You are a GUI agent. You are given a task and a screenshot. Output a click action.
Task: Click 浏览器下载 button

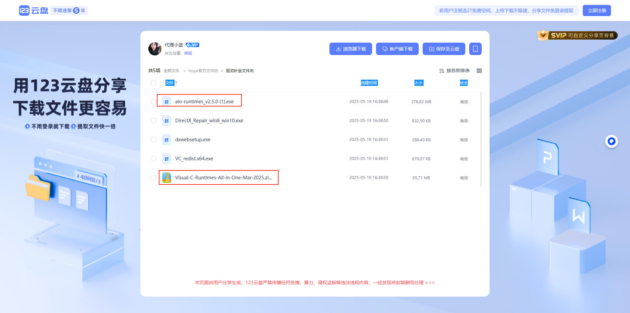coord(351,49)
